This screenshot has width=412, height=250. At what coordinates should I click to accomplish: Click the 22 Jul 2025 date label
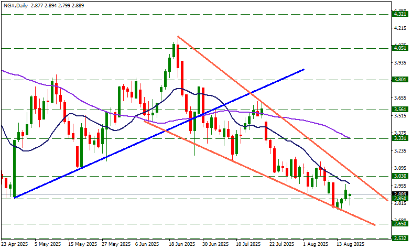[283, 244]
